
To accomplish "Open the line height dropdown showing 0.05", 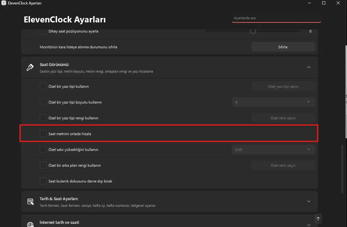I will (273, 149).
